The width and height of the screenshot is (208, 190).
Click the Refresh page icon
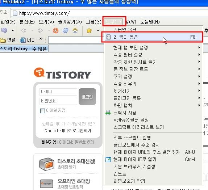point(65,31)
